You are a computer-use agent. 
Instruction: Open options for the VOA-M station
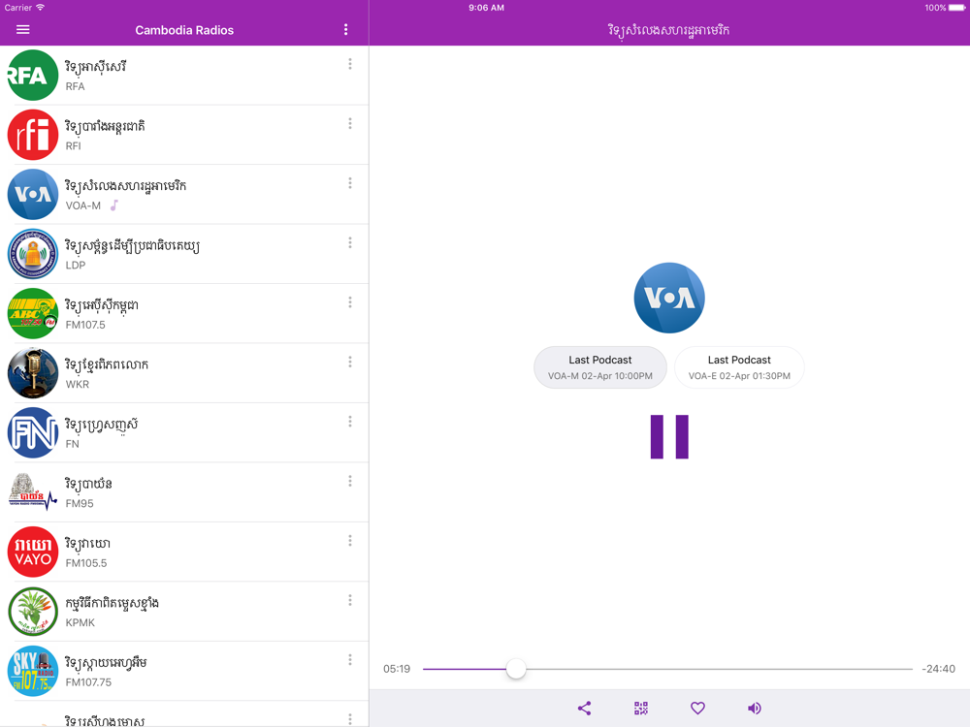coord(350,183)
